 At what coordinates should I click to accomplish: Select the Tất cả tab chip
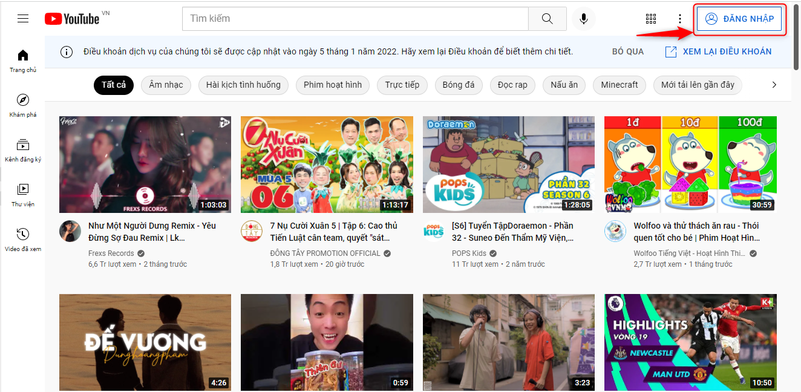114,85
